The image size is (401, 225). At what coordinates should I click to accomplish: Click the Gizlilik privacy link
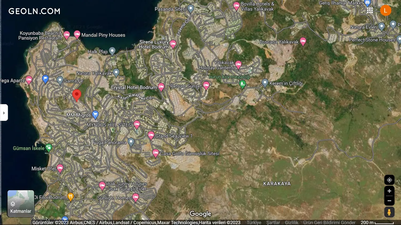[291, 222]
